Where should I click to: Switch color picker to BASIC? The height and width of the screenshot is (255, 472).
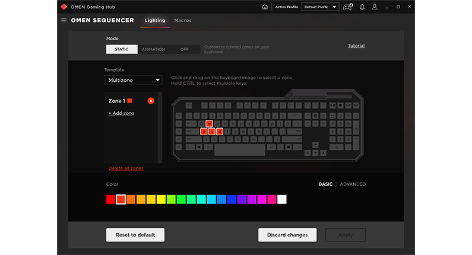(x=325, y=184)
